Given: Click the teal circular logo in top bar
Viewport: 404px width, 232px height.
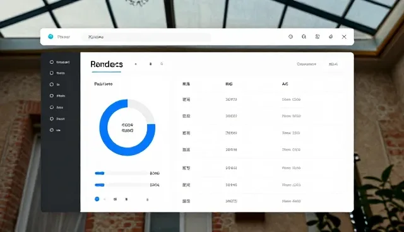Looking at the screenshot, I should (x=50, y=37).
